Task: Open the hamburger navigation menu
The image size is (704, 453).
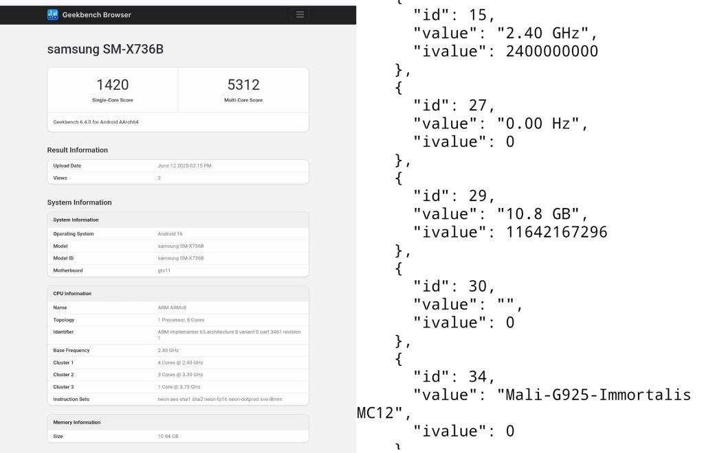Action: point(300,15)
